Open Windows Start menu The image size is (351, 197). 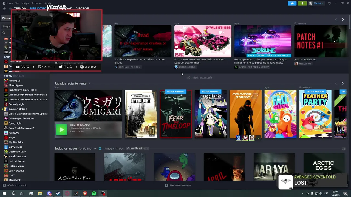[x=4, y=193]
